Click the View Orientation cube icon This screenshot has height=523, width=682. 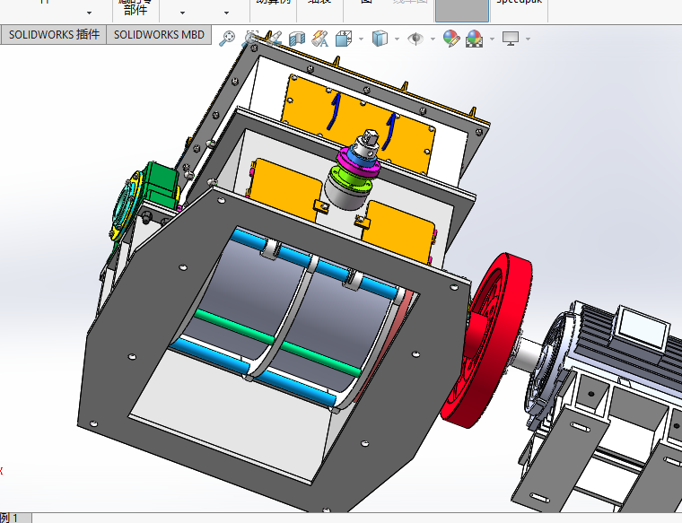click(x=344, y=39)
